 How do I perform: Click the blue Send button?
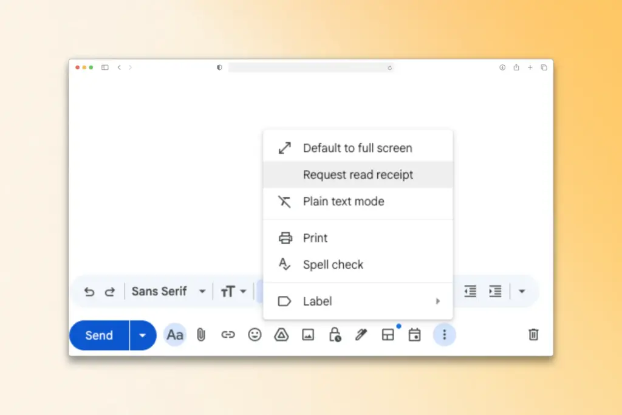click(99, 335)
